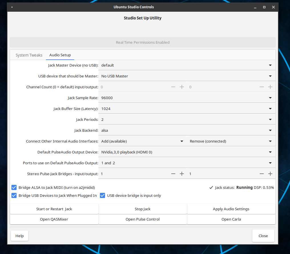Decrease Stereo Pulse-Jack Bridges output count

tap(261, 174)
